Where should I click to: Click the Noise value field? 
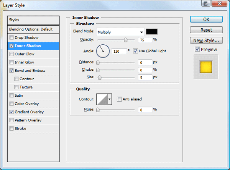(x=145, y=110)
